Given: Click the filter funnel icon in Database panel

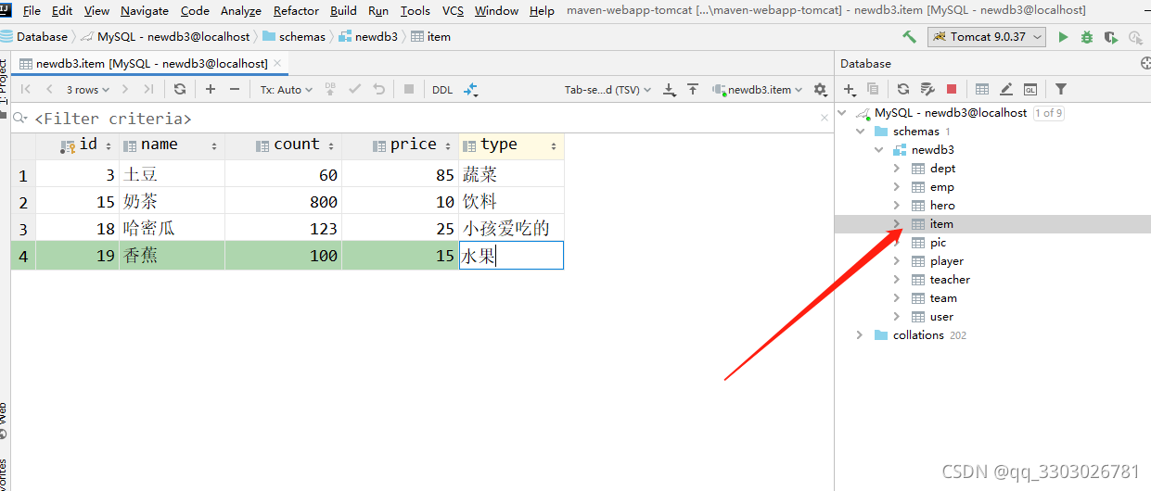Looking at the screenshot, I should pos(1061,89).
